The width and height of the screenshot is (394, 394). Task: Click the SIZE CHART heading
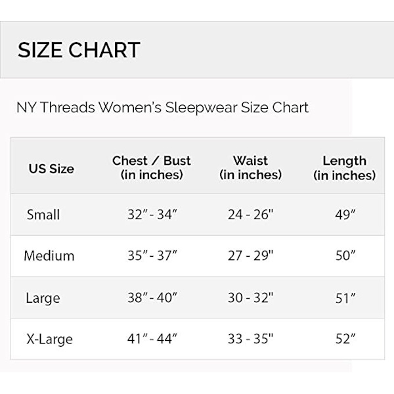79,50
